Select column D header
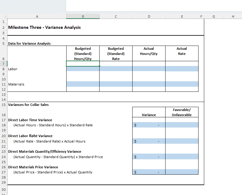Image resolution: width=242 pixels, height=195 pixels. pos(149,16)
